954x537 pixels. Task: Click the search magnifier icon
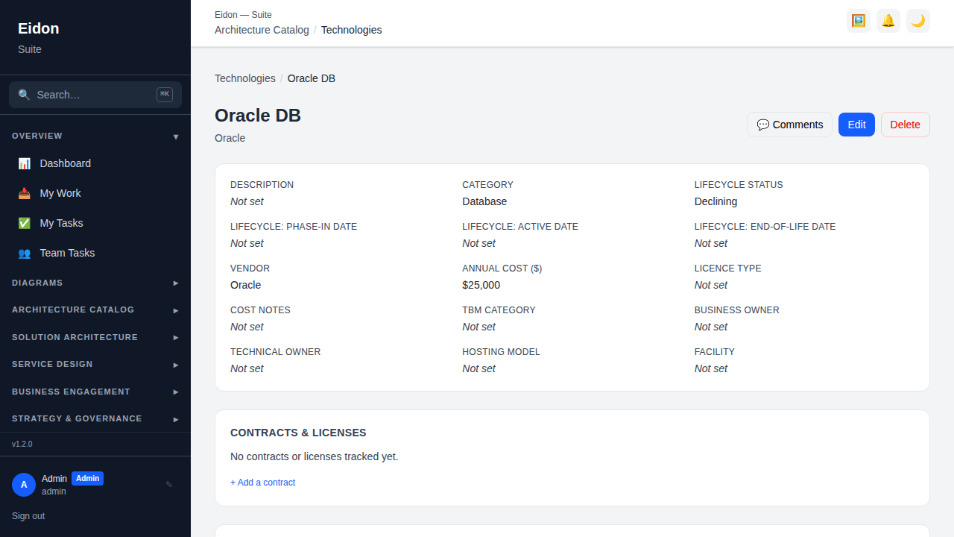pyautogui.click(x=25, y=95)
